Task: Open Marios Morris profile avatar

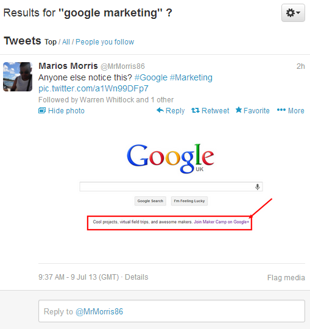Action: (x=18, y=77)
